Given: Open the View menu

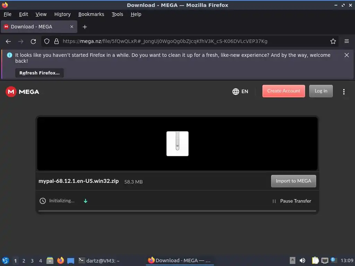Looking at the screenshot, I should [41, 14].
